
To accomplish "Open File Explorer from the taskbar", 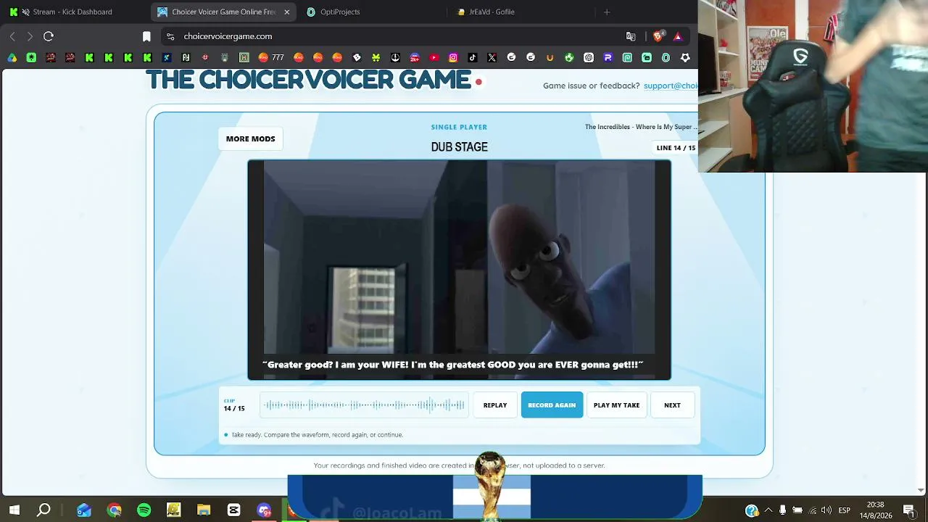I will tap(204, 510).
